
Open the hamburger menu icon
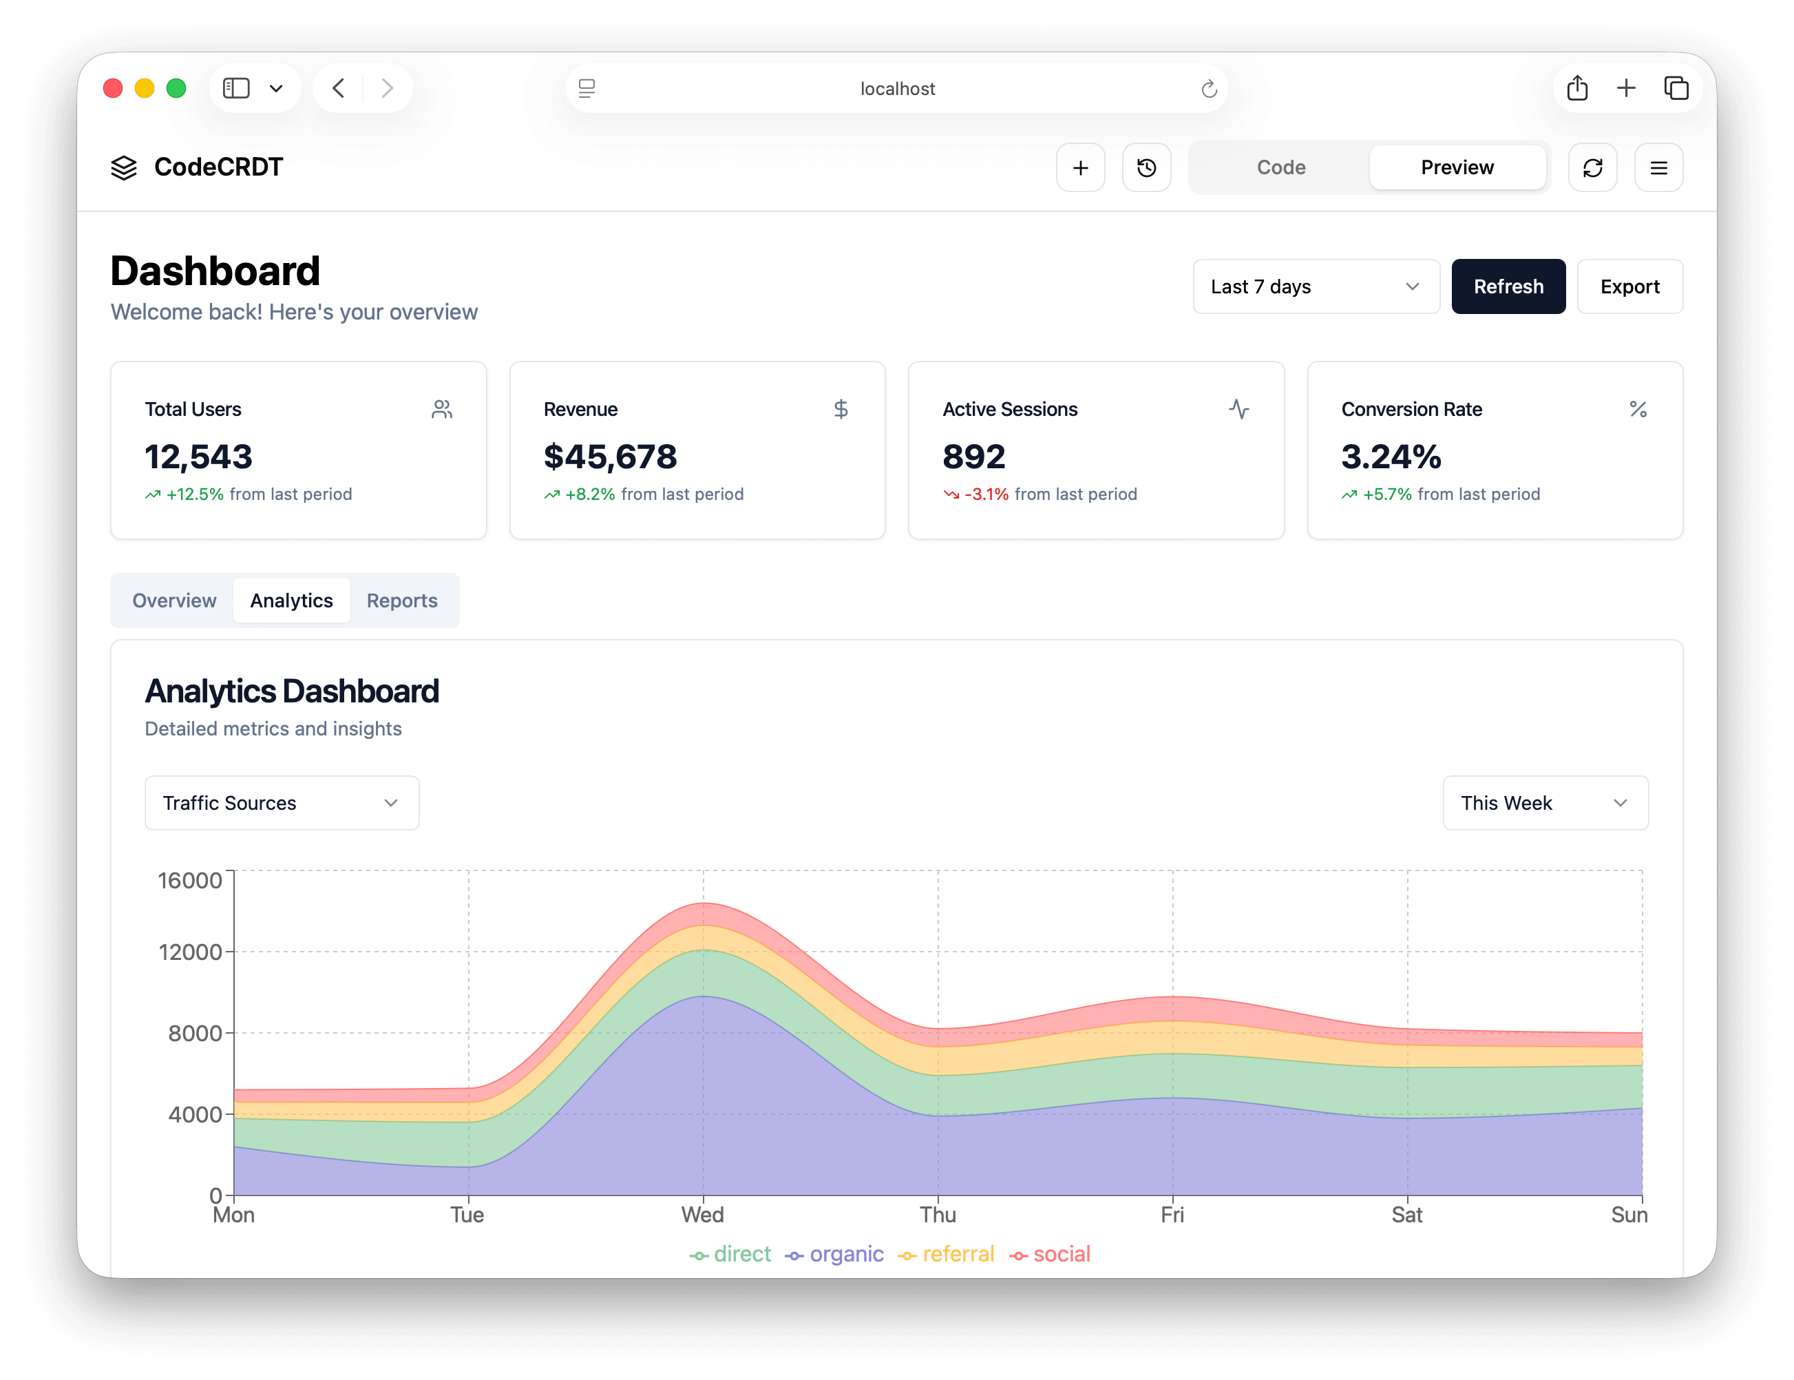click(1658, 167)
